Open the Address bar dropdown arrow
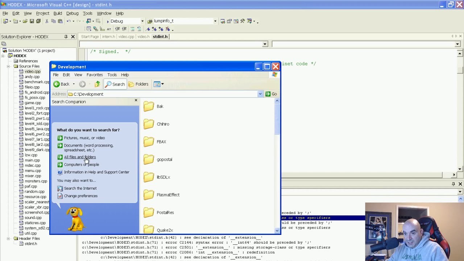This screenshot has width=464, height=261. pos(260,94)
